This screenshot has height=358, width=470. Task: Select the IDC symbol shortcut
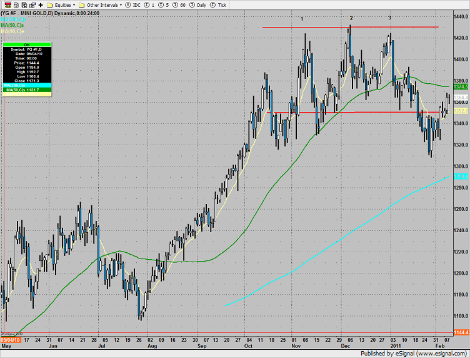132,5
